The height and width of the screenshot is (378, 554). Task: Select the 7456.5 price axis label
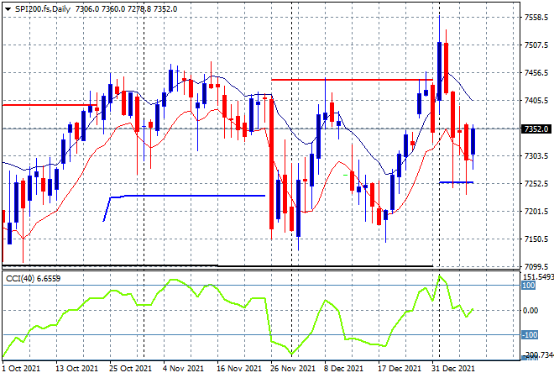(x=536, y=73)
